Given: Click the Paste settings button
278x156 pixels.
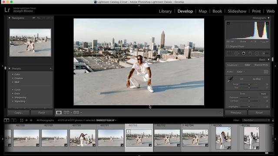Looking at the screenshot, I should point(42,113).
